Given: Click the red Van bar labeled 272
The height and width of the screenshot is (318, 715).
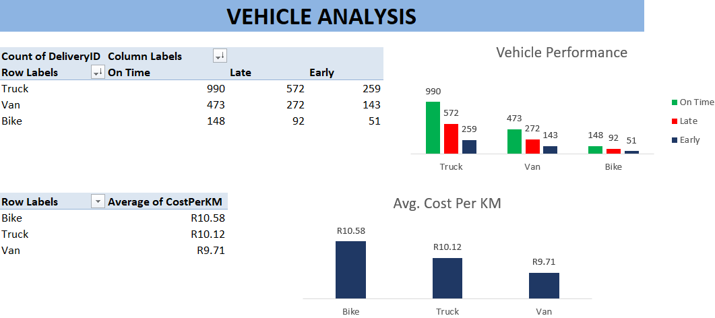Looking at the screenshot, I should pos(532,146).
